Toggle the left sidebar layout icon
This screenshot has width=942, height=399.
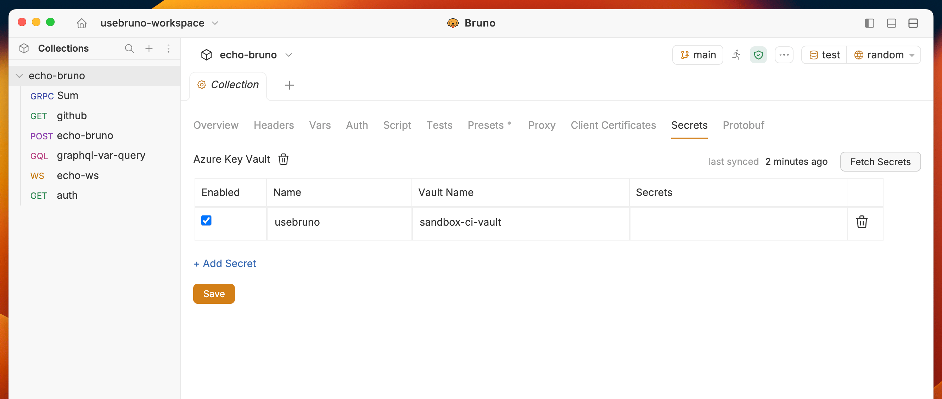point(869,23)
